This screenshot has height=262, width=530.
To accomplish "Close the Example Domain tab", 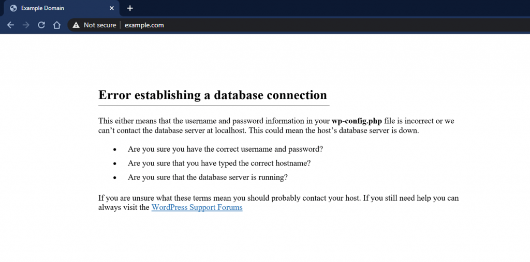I will tap(111, 8).
